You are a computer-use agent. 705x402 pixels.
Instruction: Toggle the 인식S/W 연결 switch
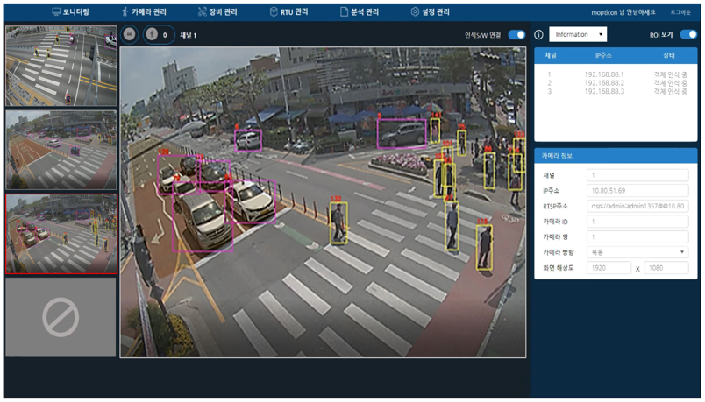(x=516, y=35)
